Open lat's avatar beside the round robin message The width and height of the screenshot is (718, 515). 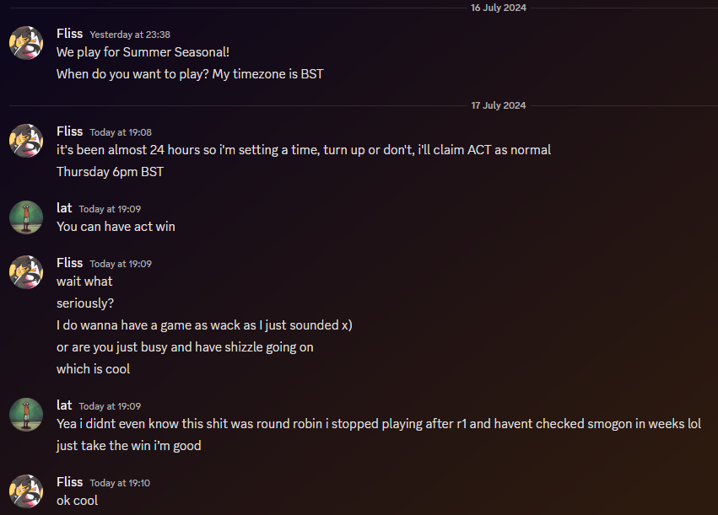pyautogui.click(x=26, y=415)
